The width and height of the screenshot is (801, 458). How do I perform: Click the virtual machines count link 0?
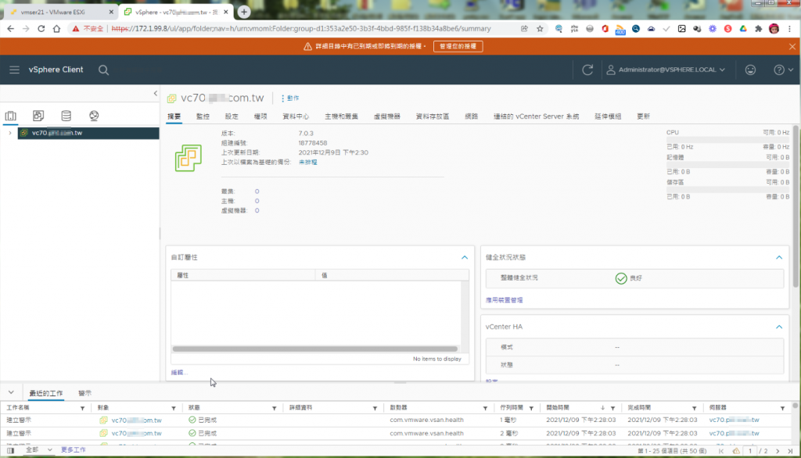tap(257, 210)
